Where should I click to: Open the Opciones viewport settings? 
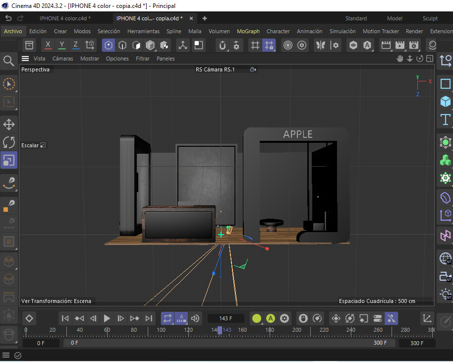117,58
